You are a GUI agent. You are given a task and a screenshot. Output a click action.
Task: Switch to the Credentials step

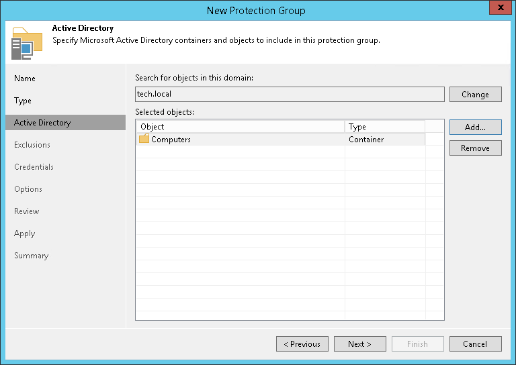click(x=34, y=167)
